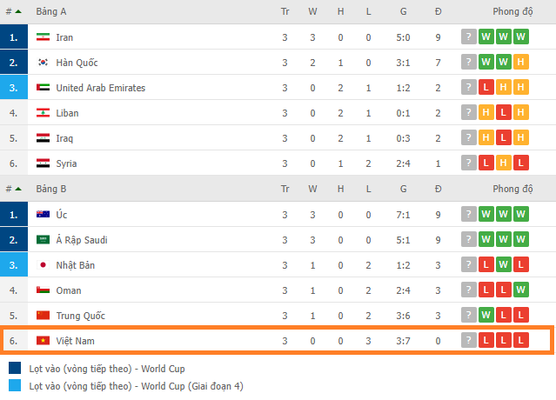Click the Úc flag icon
The height and width of the screenshot is (400, 556).
43,215
